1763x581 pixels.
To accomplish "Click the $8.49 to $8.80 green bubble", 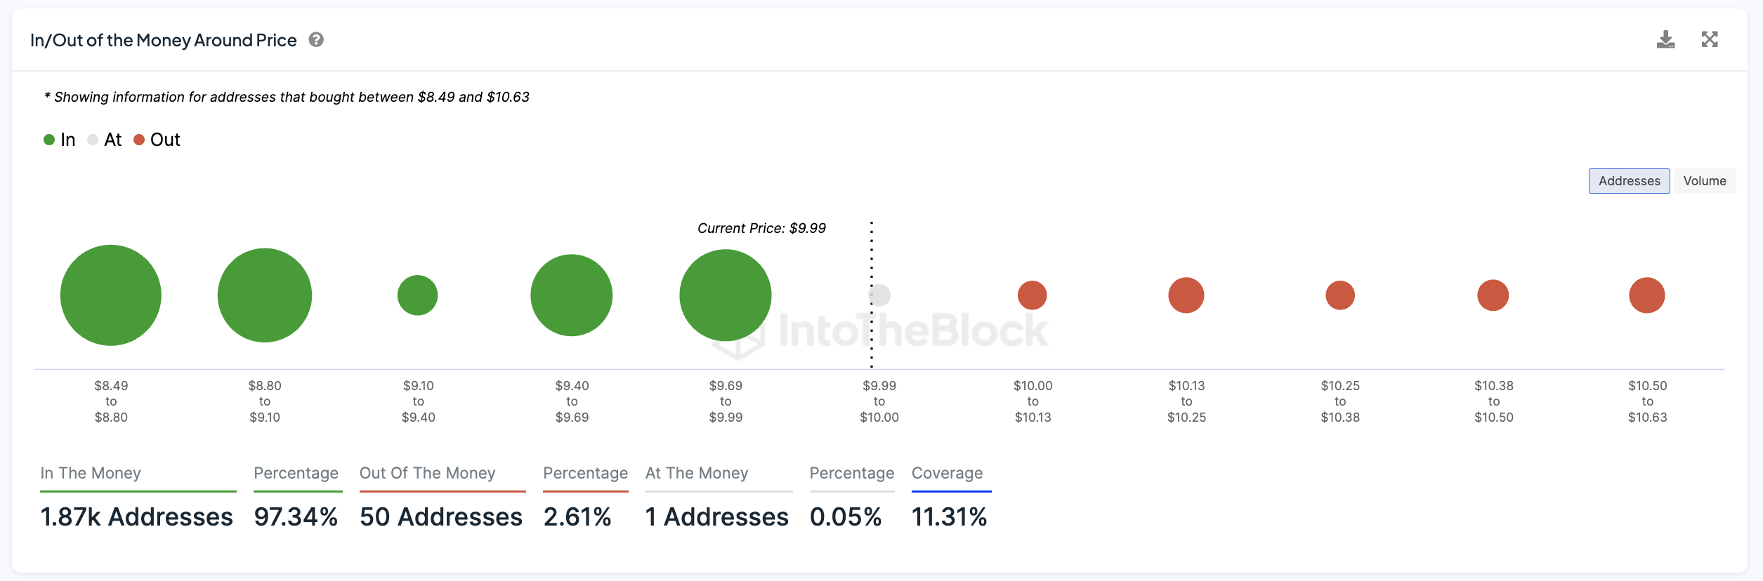I will point(111,295).
